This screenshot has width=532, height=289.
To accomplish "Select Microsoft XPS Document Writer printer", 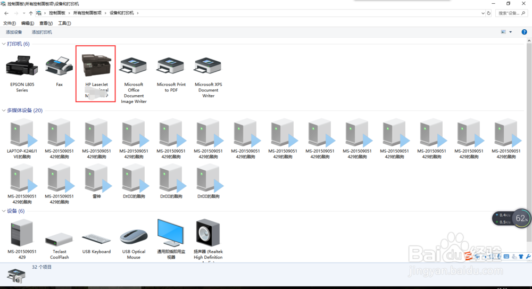I will (208, 77).
